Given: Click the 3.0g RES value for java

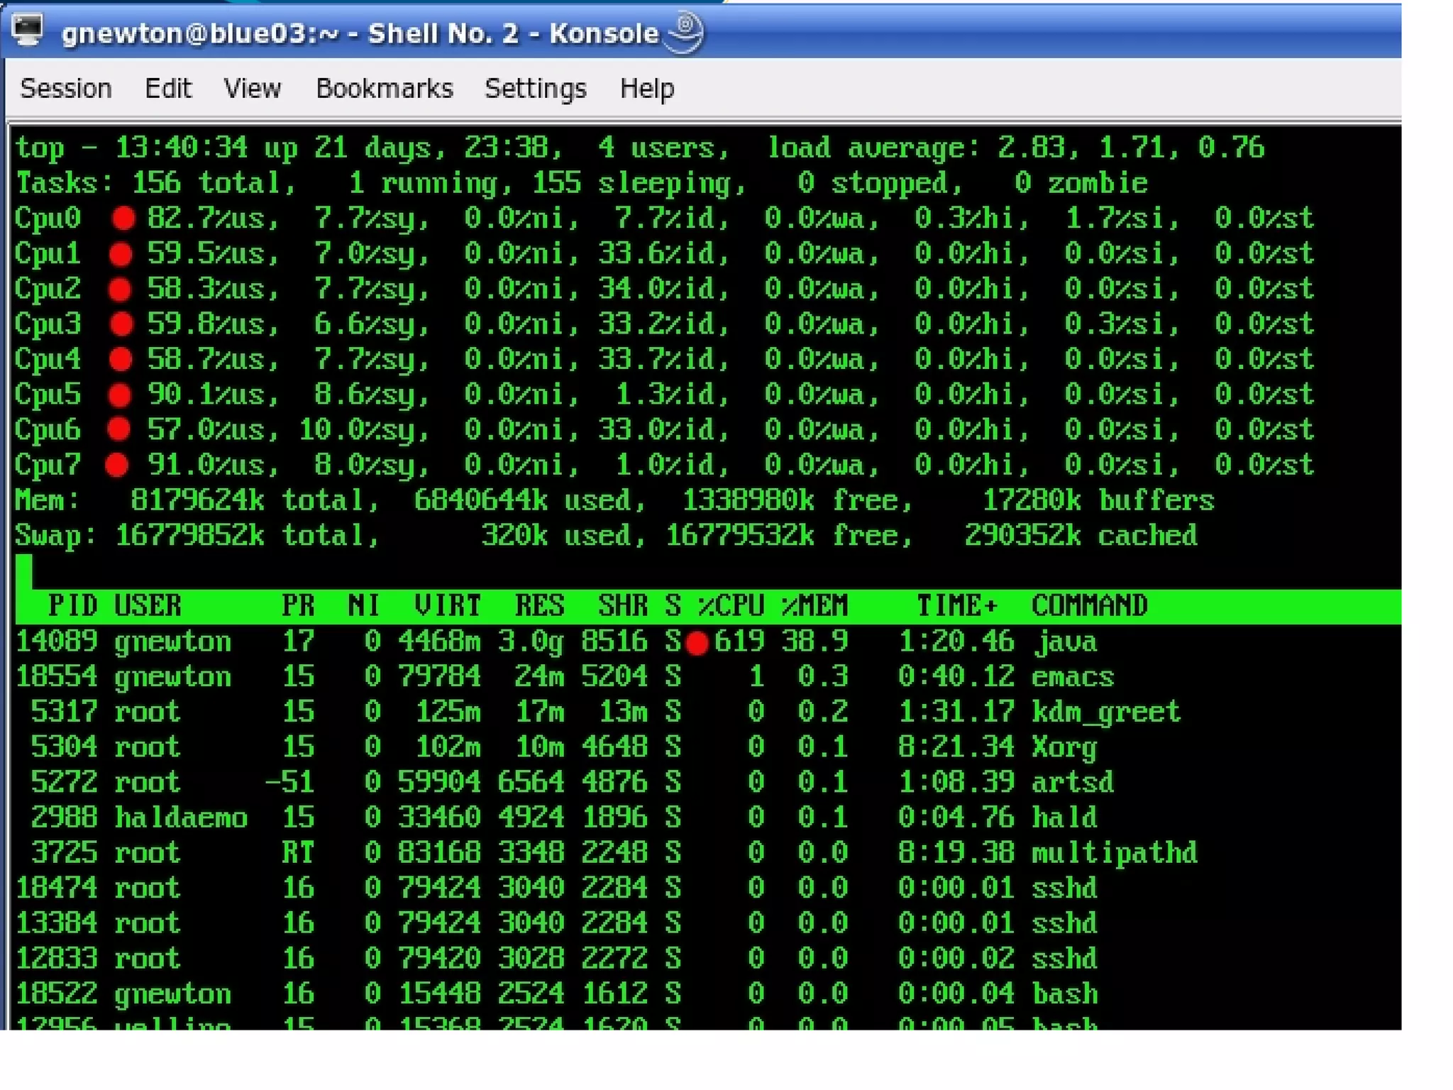Looking at the screenshot, I should click(x=531, y=642).
